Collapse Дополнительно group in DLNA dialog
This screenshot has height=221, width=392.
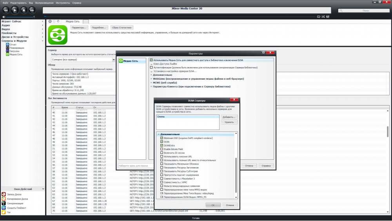pos(158,134)
